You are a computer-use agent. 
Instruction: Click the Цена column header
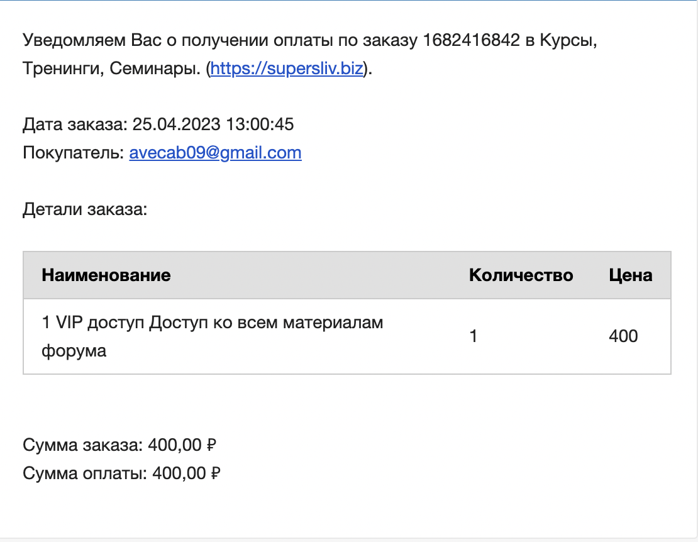[630, 275]
